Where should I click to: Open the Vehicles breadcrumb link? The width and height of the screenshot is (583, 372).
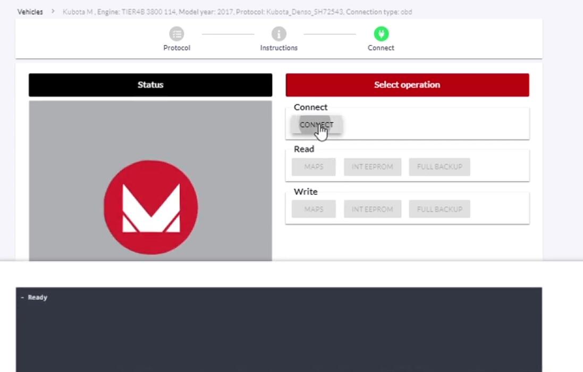coord(30,12)
